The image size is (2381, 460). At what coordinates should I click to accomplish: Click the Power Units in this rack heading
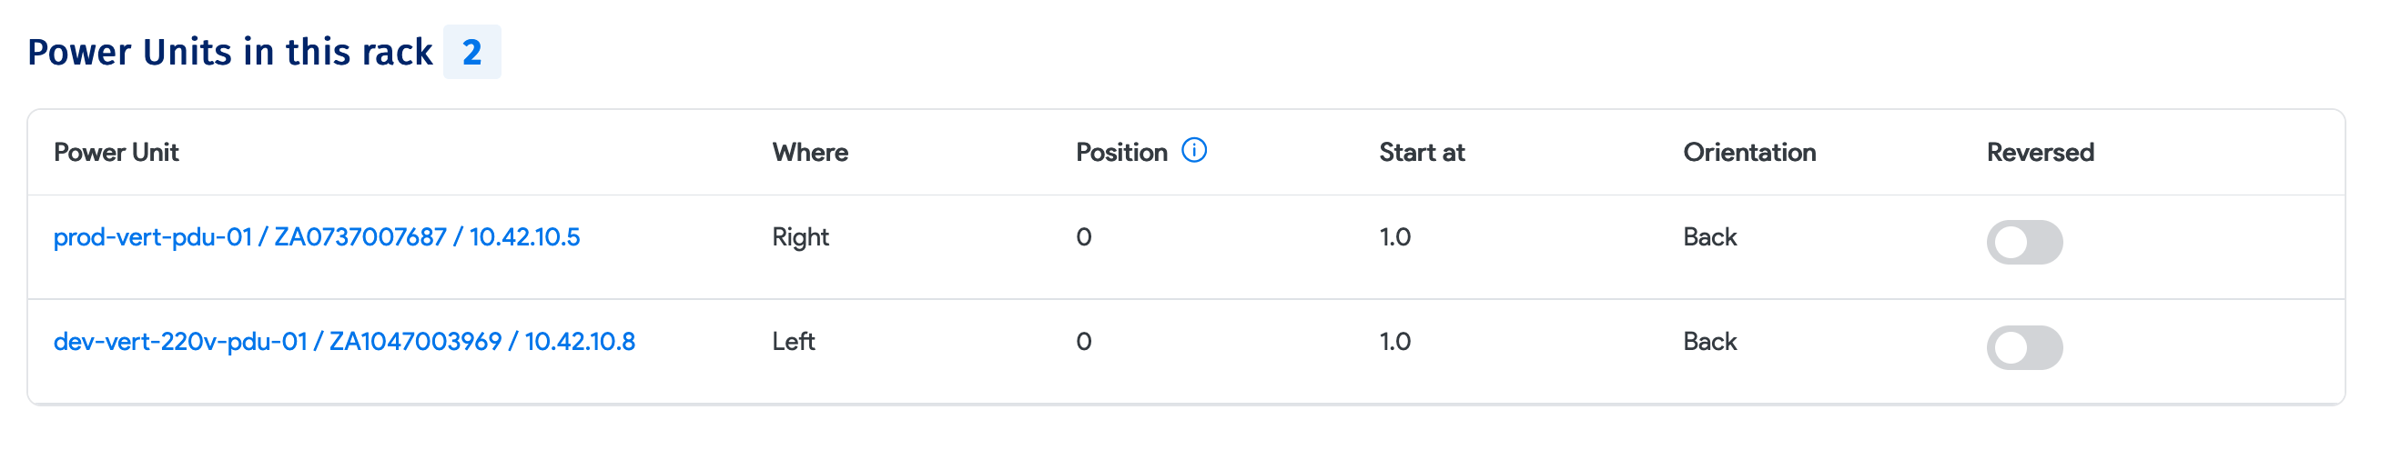coord(230,53)
